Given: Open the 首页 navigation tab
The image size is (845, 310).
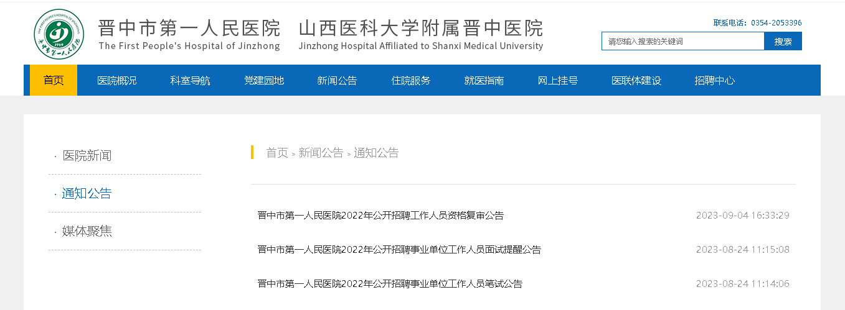Looking at the screenshot, I should point(54,80).
